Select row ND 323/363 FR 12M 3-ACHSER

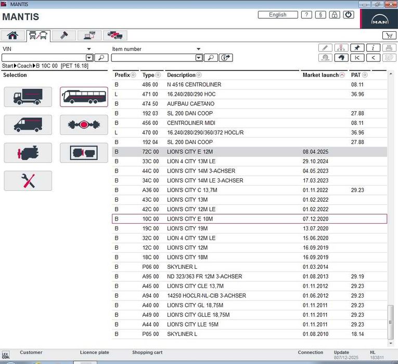(250, 277)
